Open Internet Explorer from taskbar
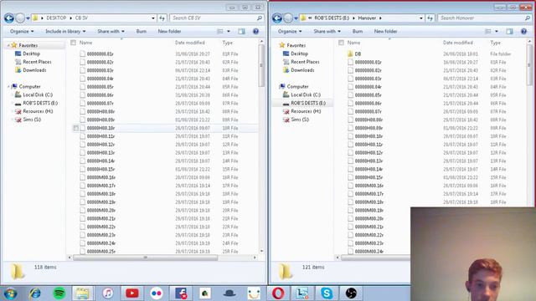The image size is (536, 301). pos(35,293)
